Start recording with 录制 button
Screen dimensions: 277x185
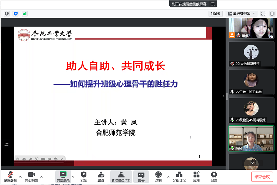coord(158,175)
